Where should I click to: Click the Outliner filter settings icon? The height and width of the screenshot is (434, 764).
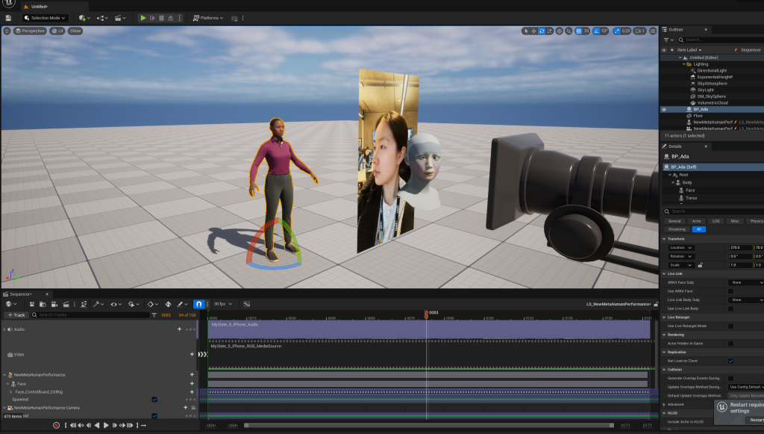point(668,40)
